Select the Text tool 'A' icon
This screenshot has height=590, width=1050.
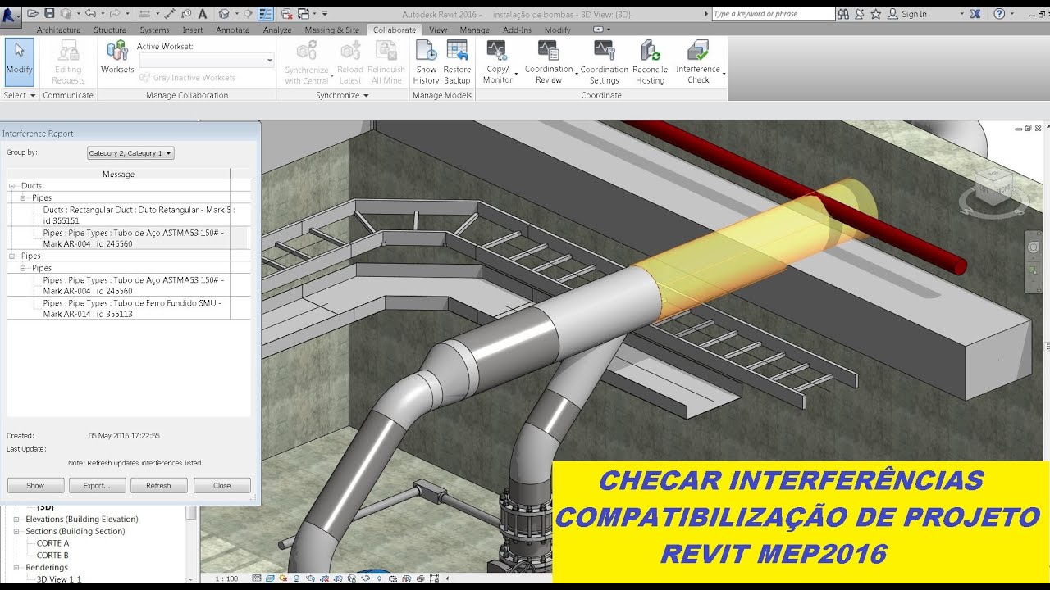pyautogui.click(x=202, y=13)
